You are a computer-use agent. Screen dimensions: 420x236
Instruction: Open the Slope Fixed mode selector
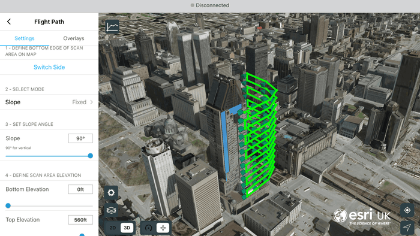pyautogui.click(x=49, y=102)
